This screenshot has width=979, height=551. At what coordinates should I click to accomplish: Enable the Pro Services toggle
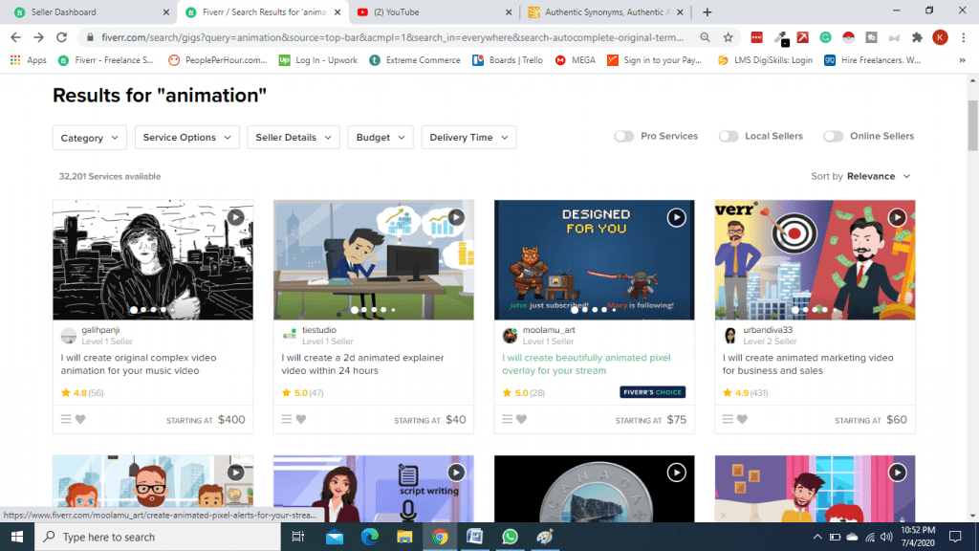[623, 136]
